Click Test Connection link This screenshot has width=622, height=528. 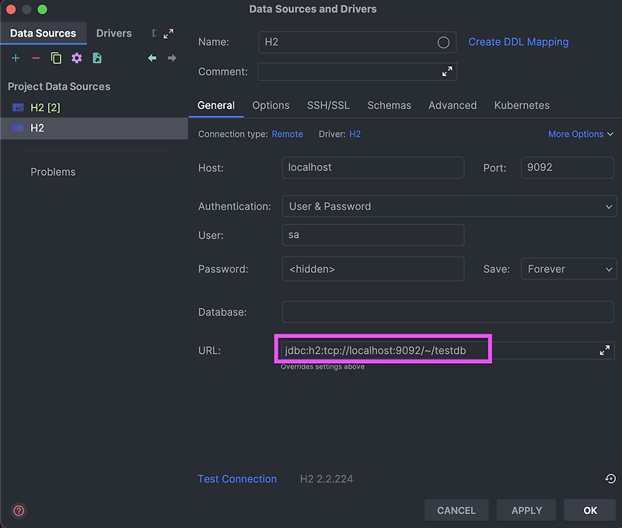coord(237,479)
